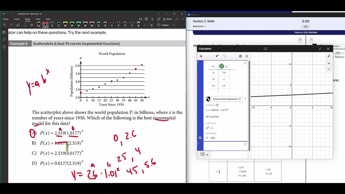Image resolution: width=345 pixels, height=194 pixels.
Task: Add a new expression in the calculator
Action: [x=201, y=56]
